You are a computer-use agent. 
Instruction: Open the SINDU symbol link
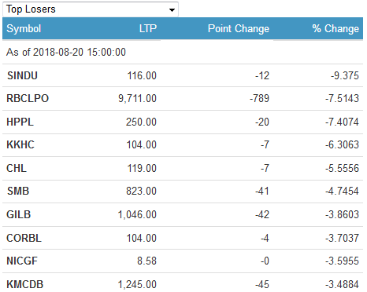[22, 75]
